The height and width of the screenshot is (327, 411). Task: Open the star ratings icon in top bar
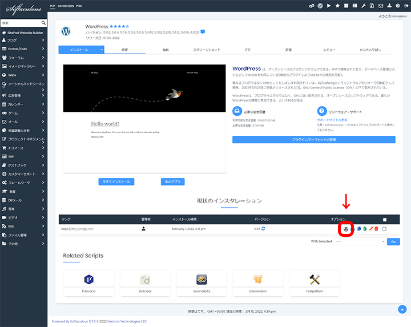(337, 6)
